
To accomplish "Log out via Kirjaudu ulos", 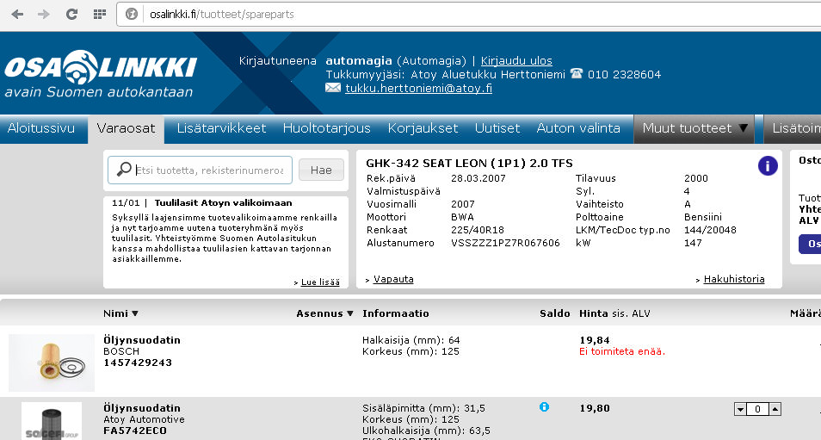I will point(516,61).
